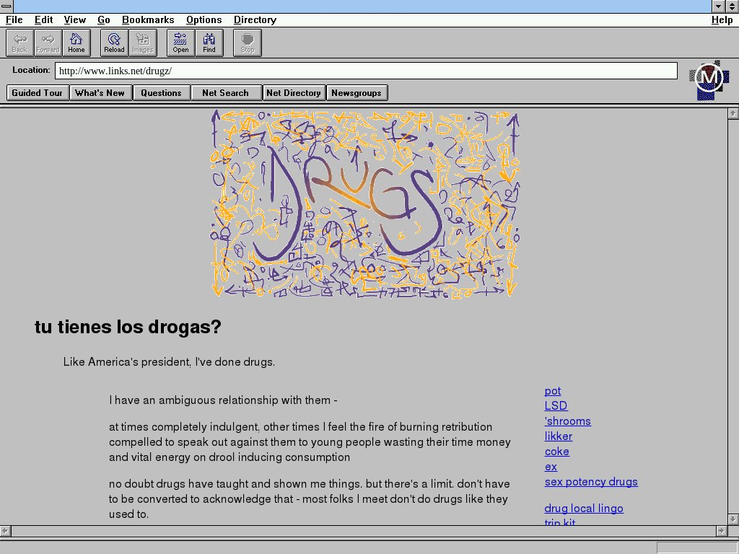Click the Mosaic globe logo
This screenshot has width=739, height=554.
coord(709,78)
